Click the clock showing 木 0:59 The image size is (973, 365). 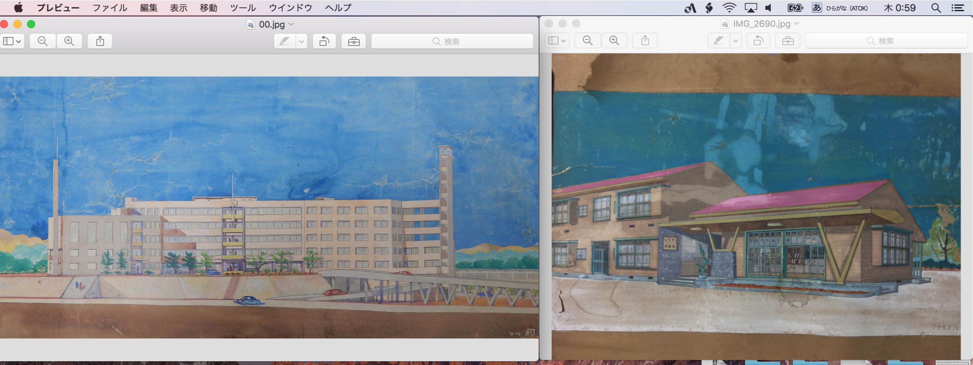[900, 7]
